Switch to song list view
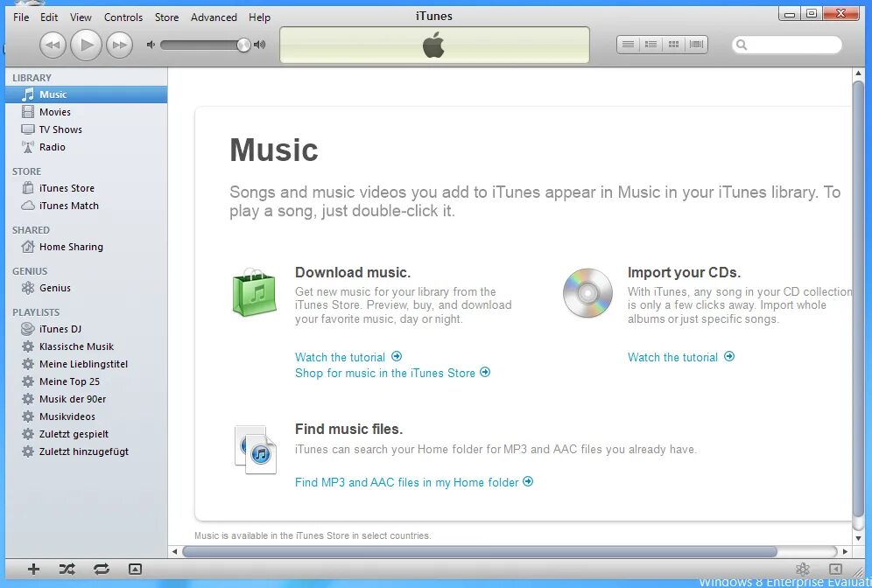This screenshot has height=588, width=872. tap(628, 45)
